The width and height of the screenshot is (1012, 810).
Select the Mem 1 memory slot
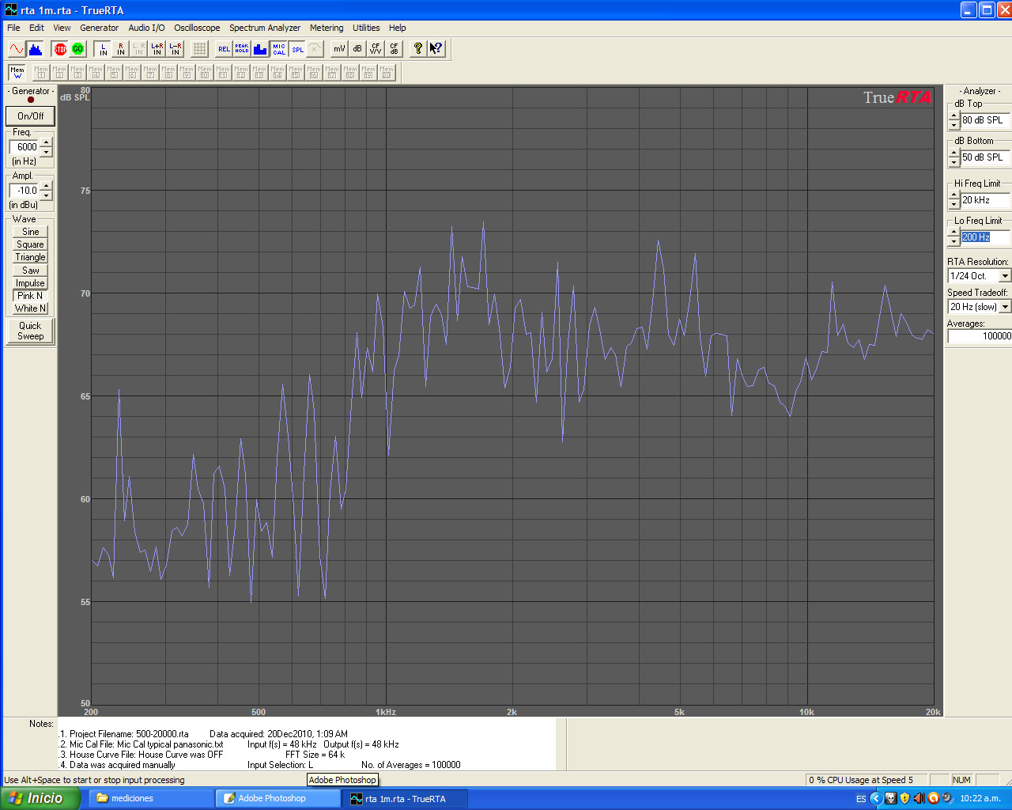click(x=41, y=73)
